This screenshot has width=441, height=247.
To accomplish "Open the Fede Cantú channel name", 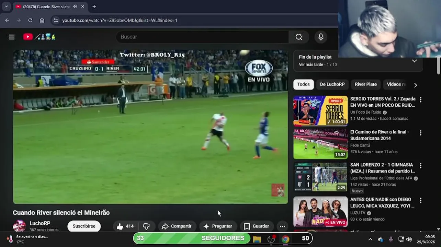I will [x=360, y=145].
